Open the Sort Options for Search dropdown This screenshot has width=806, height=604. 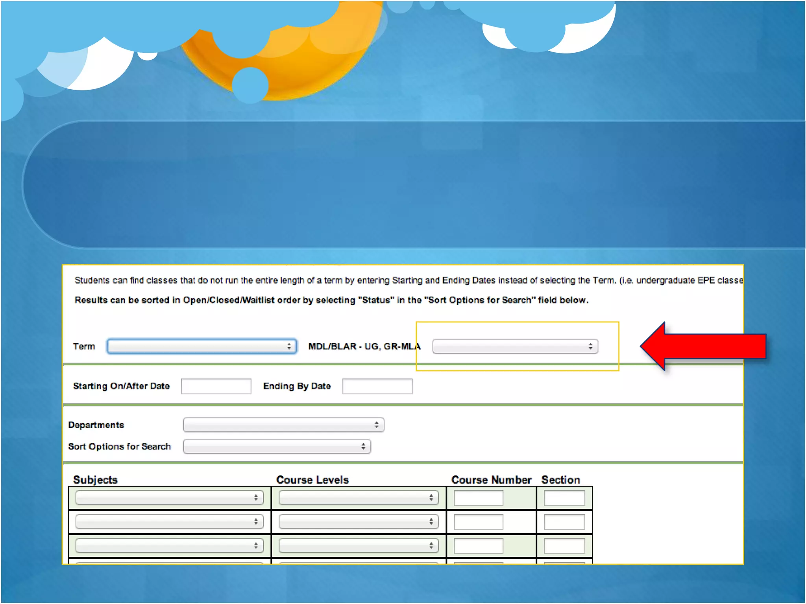point(276,447)
